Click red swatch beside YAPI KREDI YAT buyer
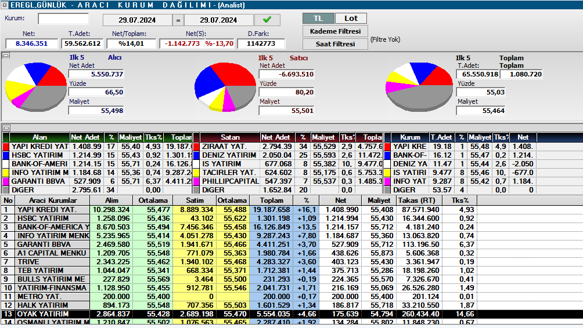The height and width of the screenshot is (328, 583). point(6,147)
